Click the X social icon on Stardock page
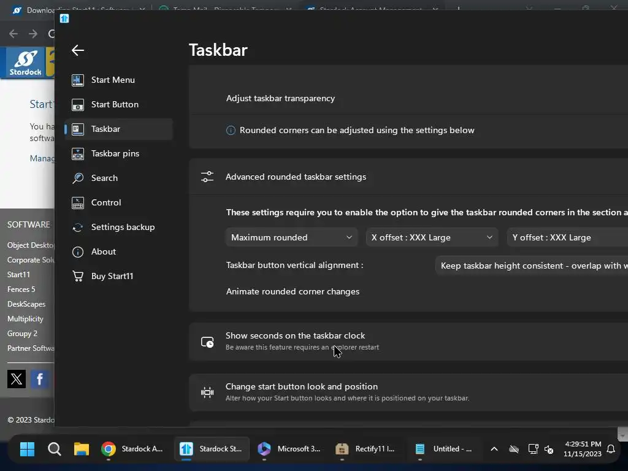The image size is (628, 471). tap(17, 379)
